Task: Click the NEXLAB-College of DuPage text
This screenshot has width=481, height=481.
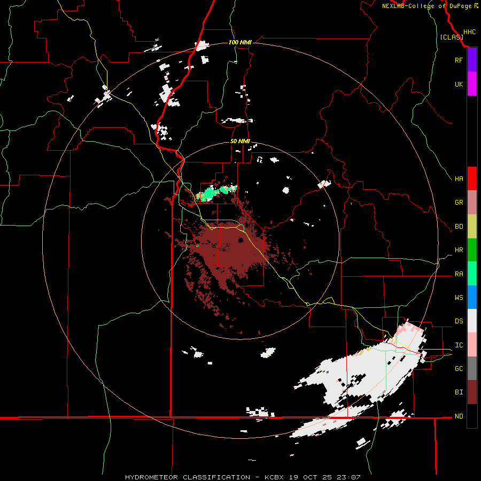Action: click(428, 6)
